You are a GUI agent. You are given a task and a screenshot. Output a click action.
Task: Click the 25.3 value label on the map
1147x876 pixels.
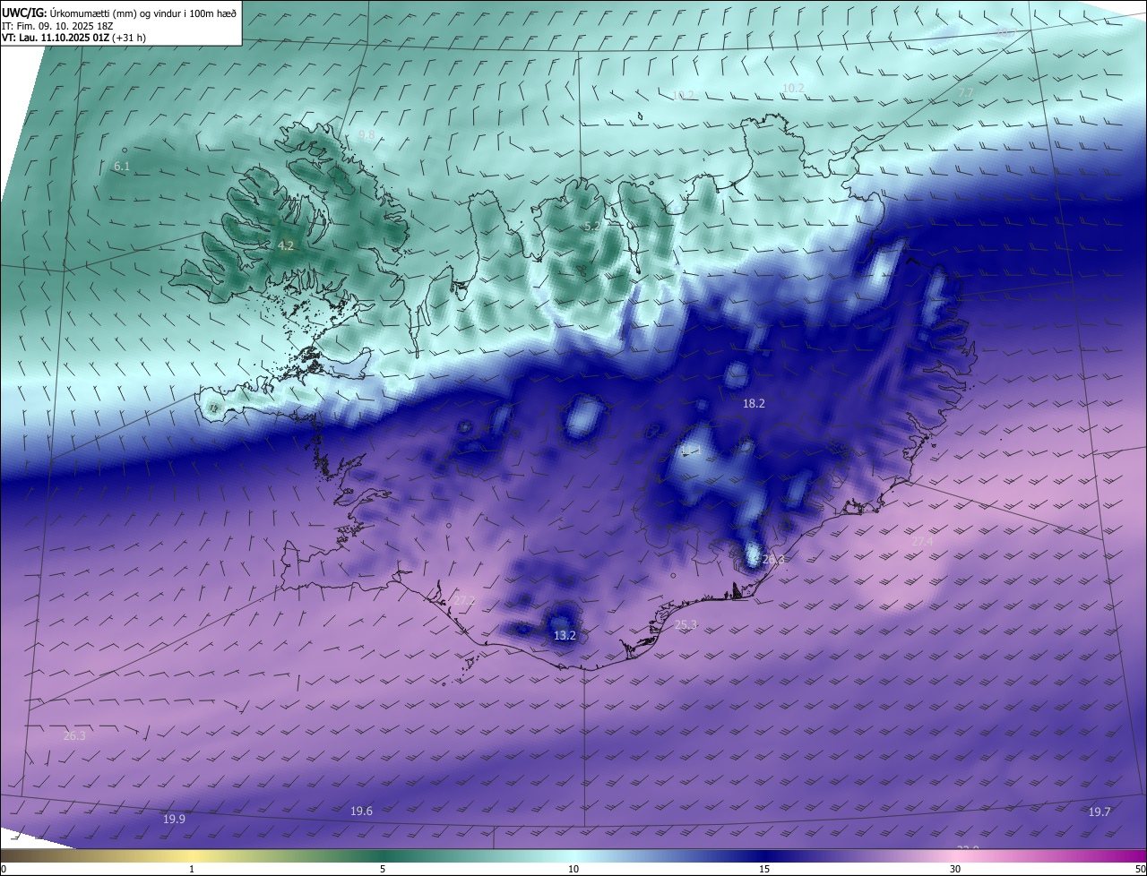coord(686,625)
